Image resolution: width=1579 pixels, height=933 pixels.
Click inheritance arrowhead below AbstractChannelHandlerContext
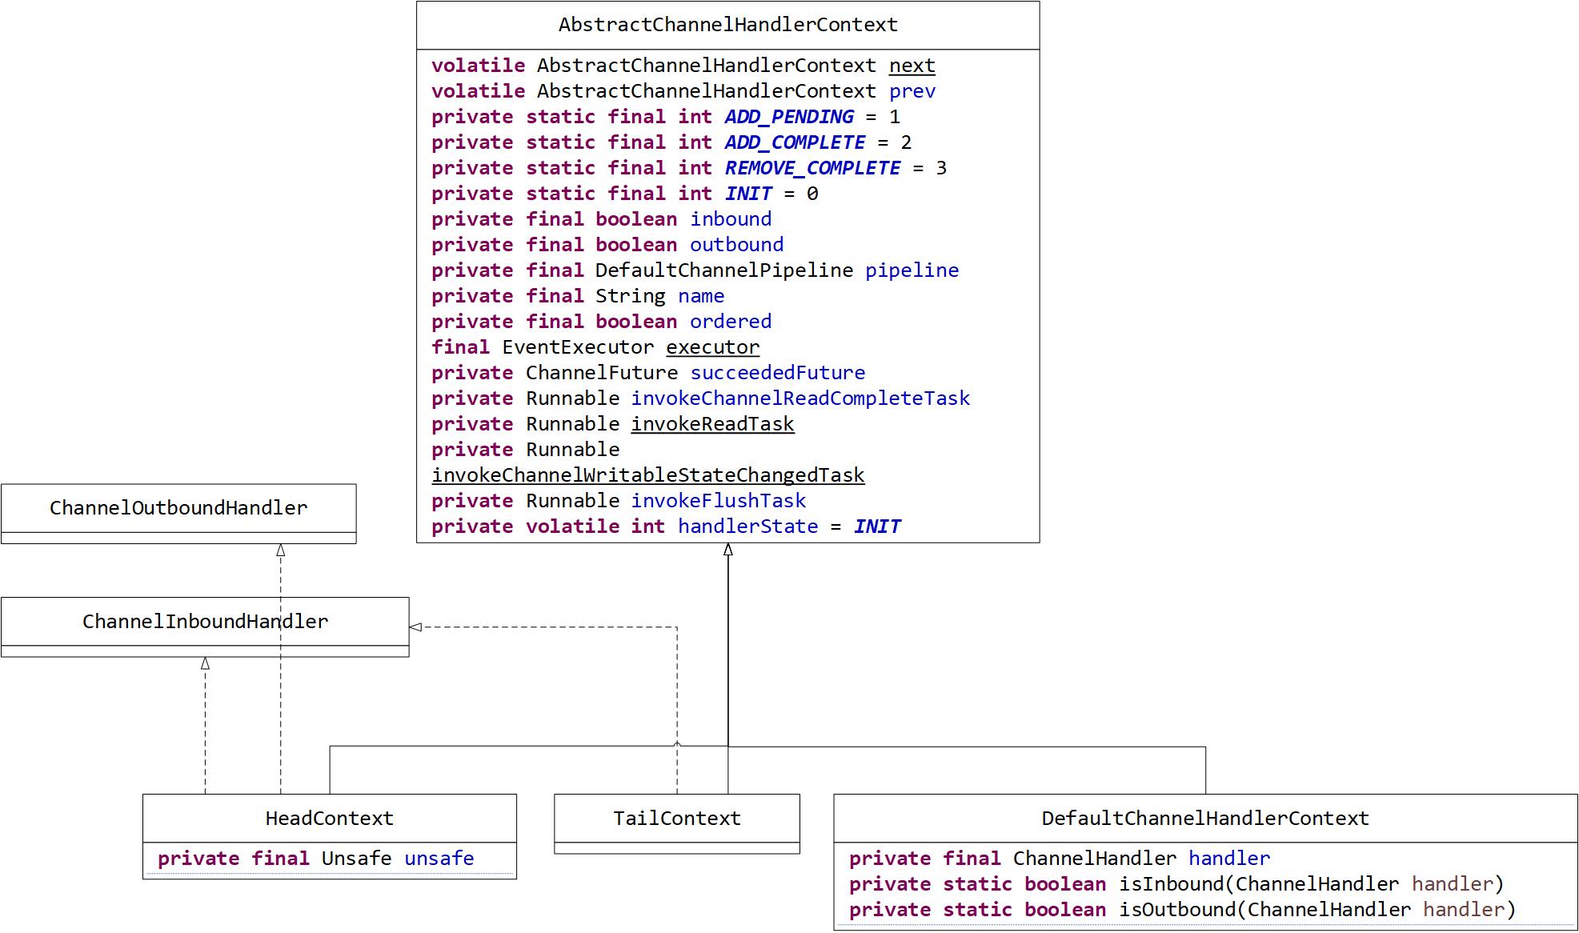(727, 550)
